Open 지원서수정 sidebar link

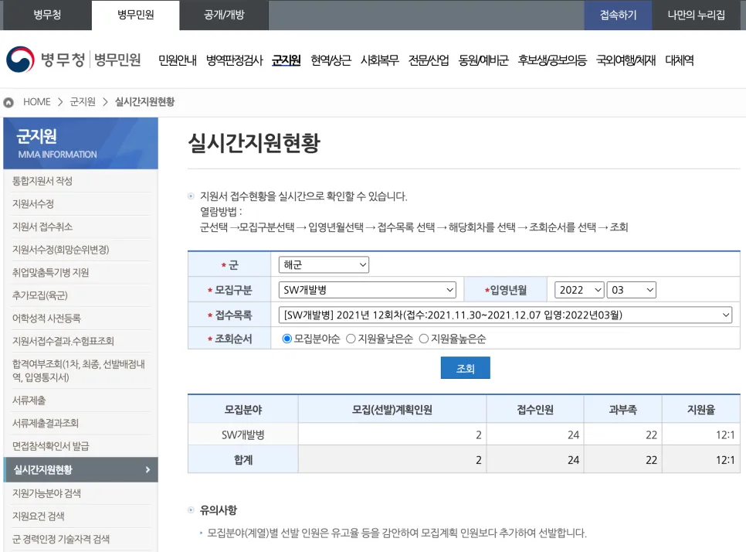pos(33,204)
